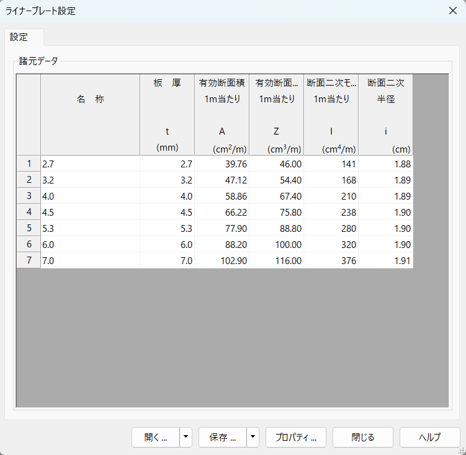Expand the 保存 button dropdown arrow

click(x=253, y=437)
